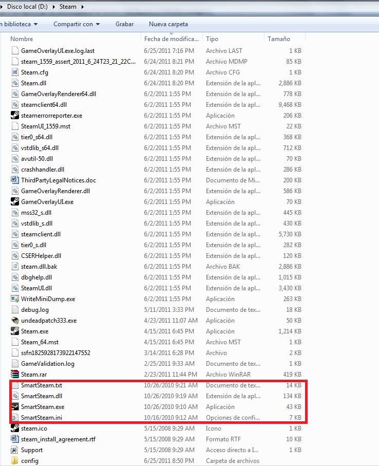379x466 pixels.
Task: Select the file mss32_s.dll
Action: pos(36,213)
